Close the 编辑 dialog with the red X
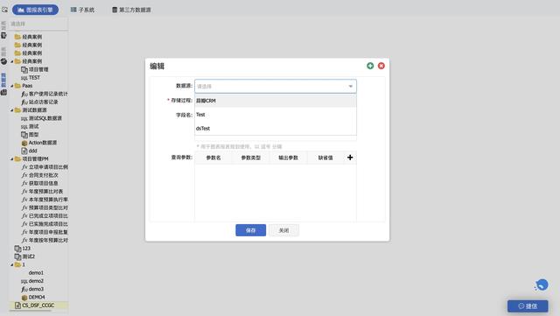Screen dimensions: 560x316 381,66
